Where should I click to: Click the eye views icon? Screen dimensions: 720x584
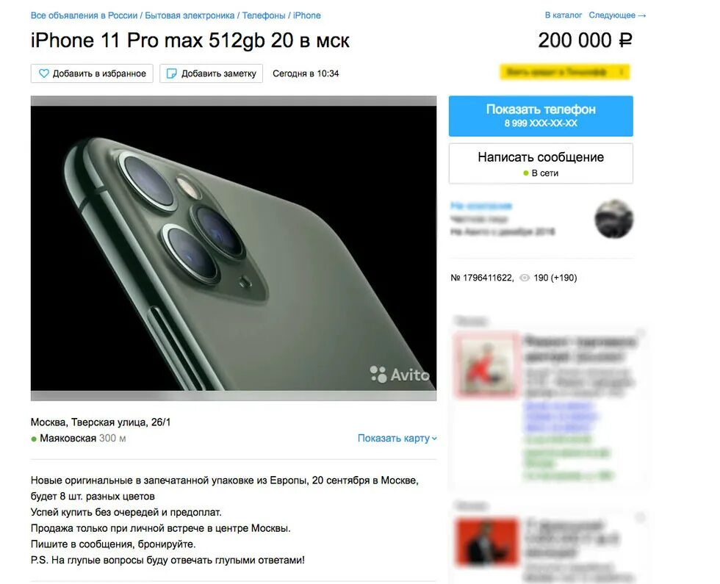tap(525, 278)
